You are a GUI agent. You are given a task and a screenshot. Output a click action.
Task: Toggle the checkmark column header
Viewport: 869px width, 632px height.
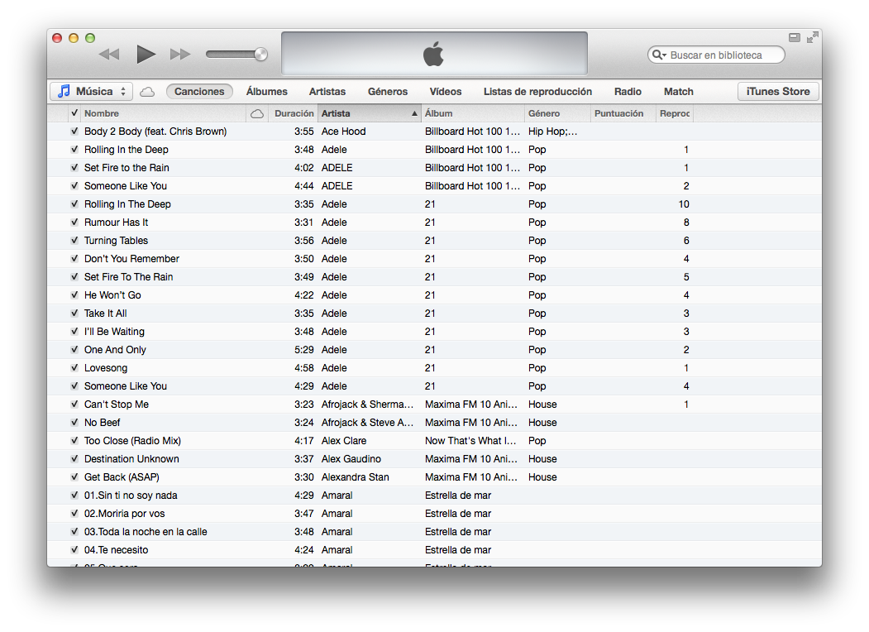point(74,113)
